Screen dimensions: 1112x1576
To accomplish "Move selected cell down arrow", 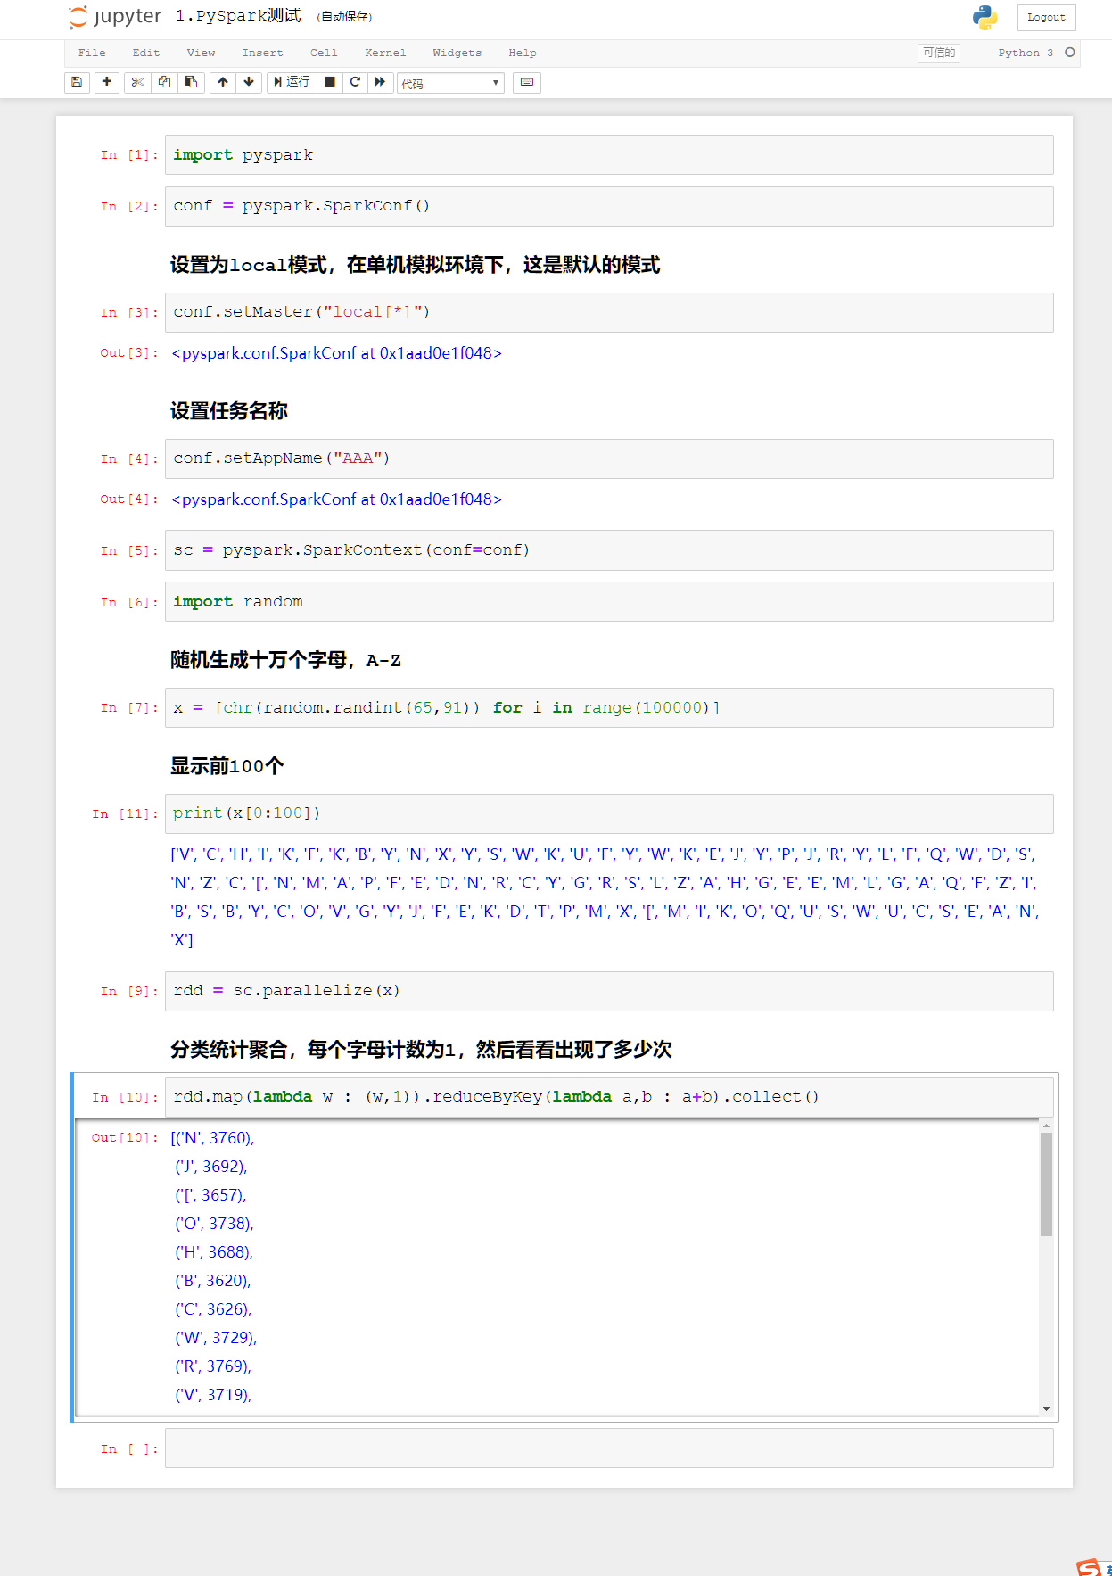I will [249, 83].
